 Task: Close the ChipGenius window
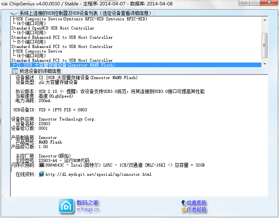(x=269, y=2)
